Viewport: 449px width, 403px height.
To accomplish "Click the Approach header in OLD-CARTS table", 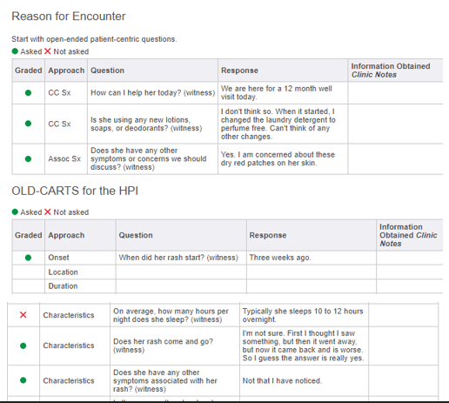I will (x=66, y=235).
